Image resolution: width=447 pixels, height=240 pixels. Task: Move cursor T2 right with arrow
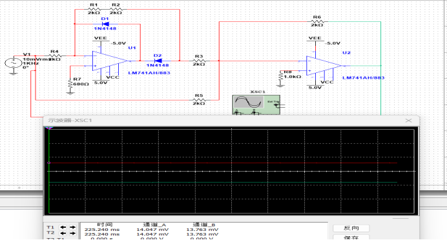(x=73, y=233)
